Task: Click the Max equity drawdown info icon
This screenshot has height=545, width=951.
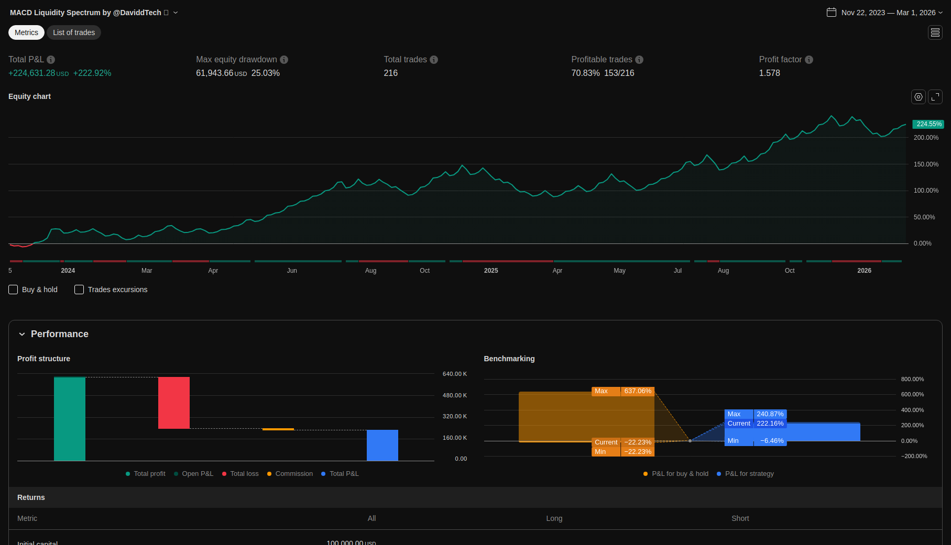Action: (x=284, y=60)
